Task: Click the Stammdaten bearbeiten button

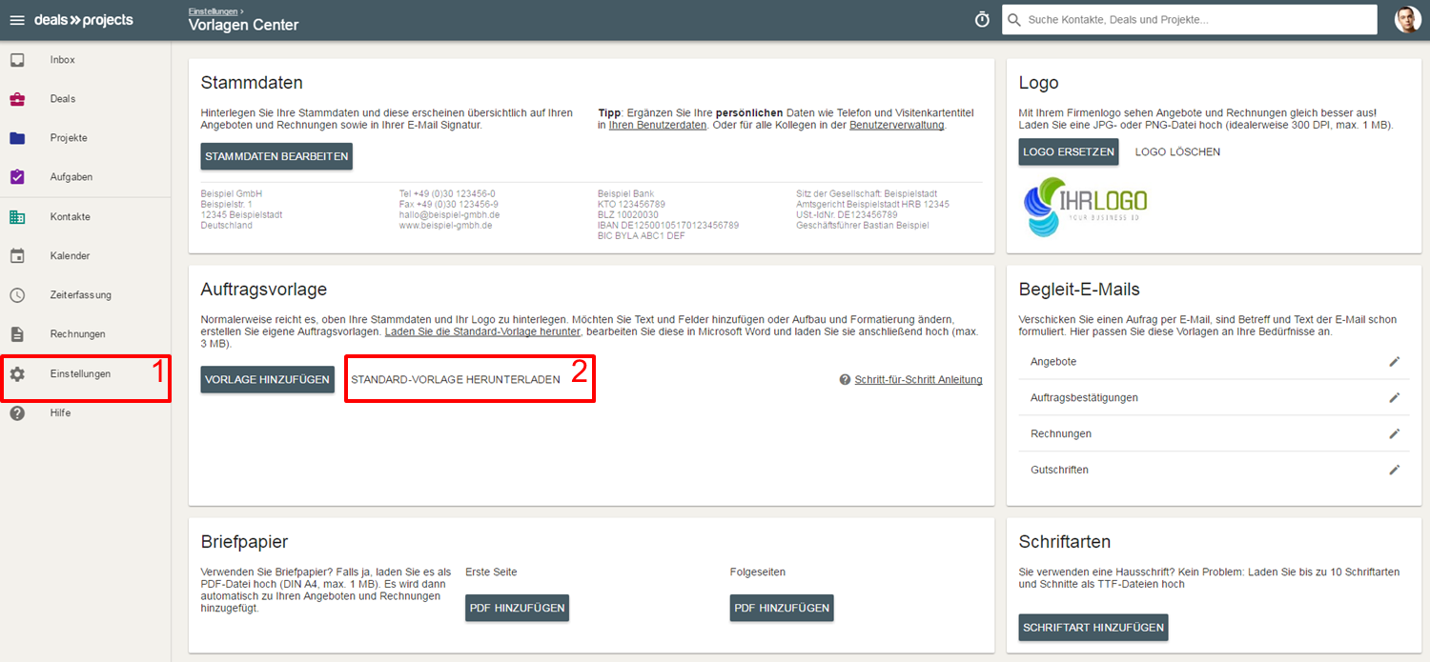Action: (x=276, y=156)
